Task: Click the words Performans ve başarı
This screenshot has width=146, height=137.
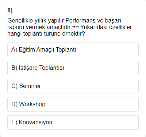Action: pyautogui.click(x=93, y=21)
